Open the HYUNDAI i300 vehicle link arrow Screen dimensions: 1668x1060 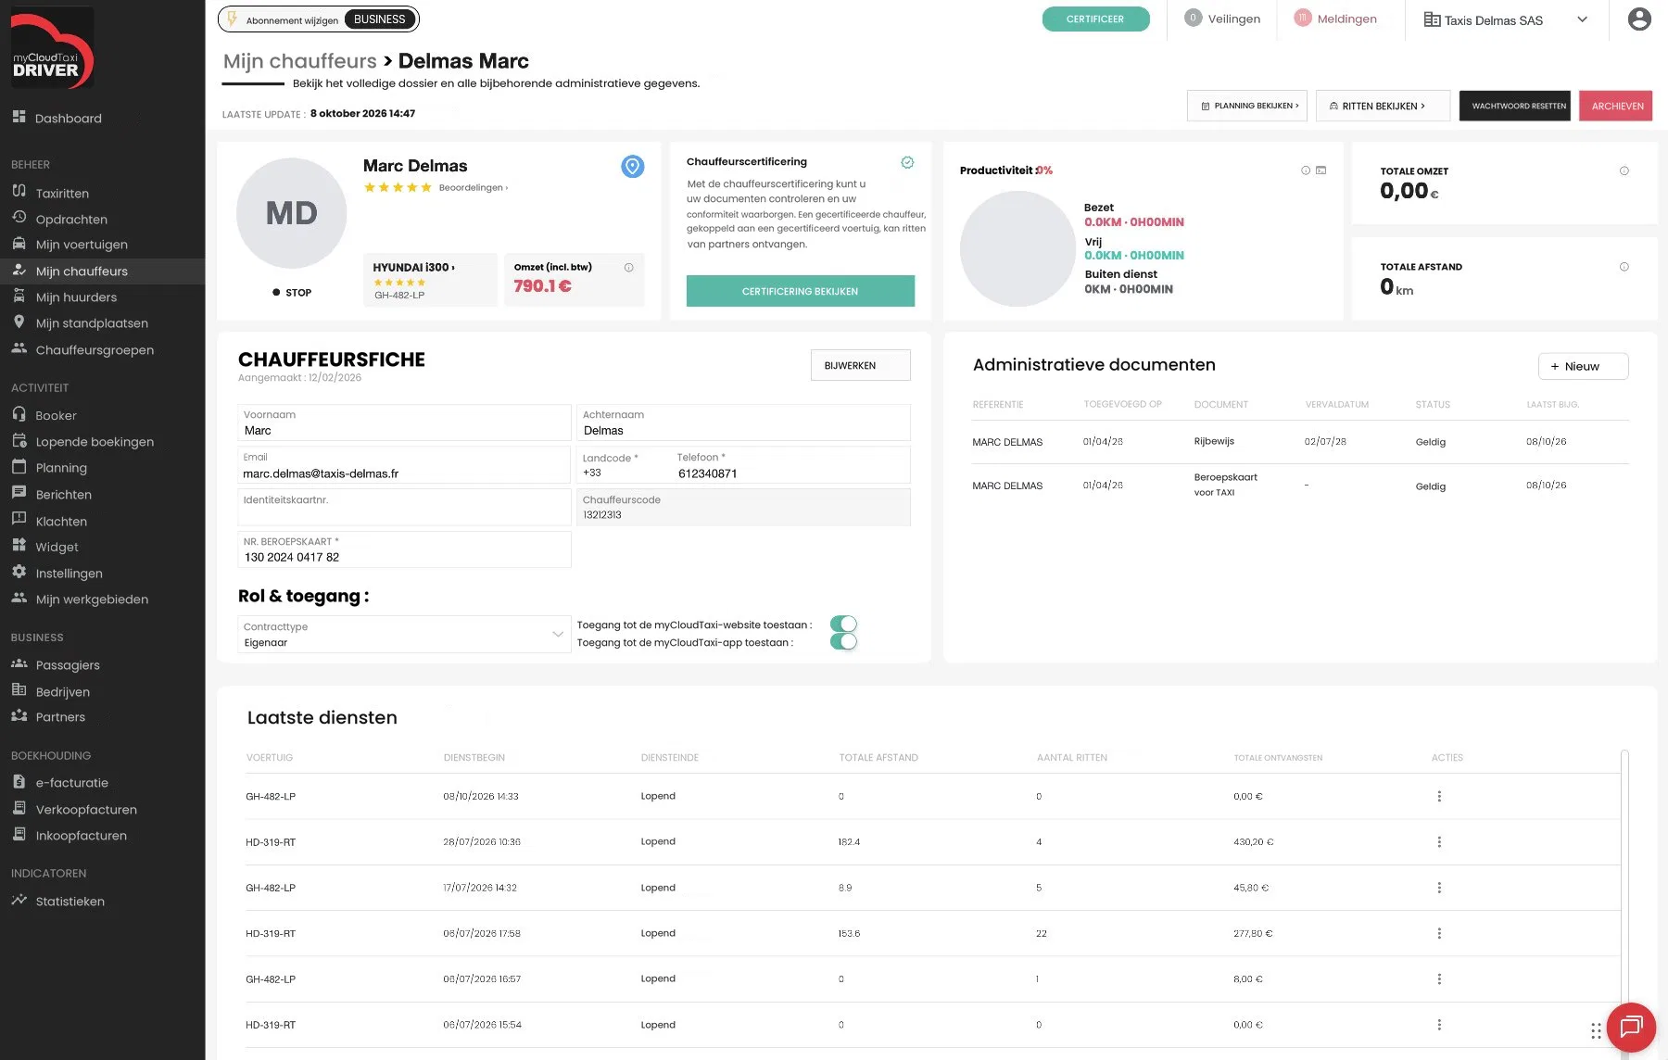pos(414,267)
